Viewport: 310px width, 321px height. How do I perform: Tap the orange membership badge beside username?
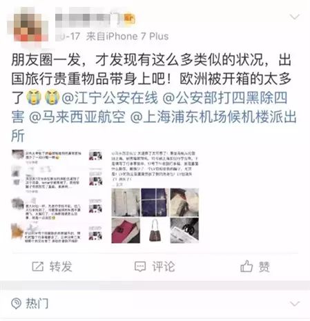(130, 19)
